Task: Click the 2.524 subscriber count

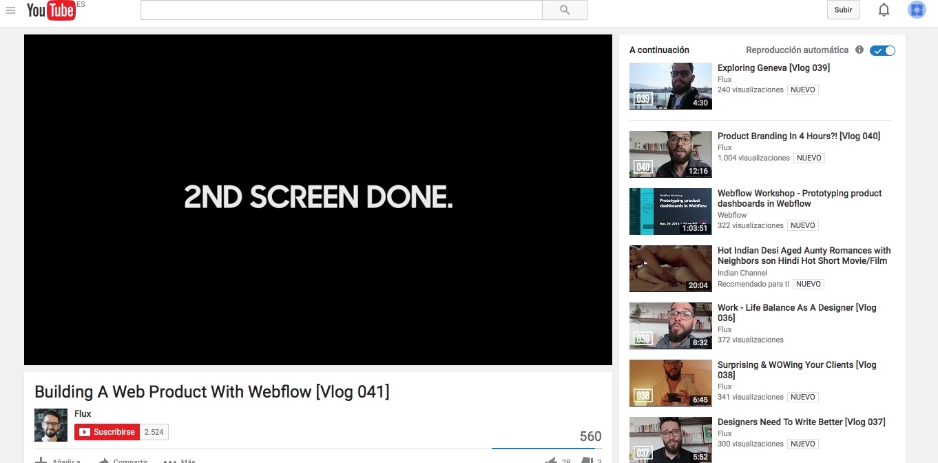Action: tap(154, 432)
